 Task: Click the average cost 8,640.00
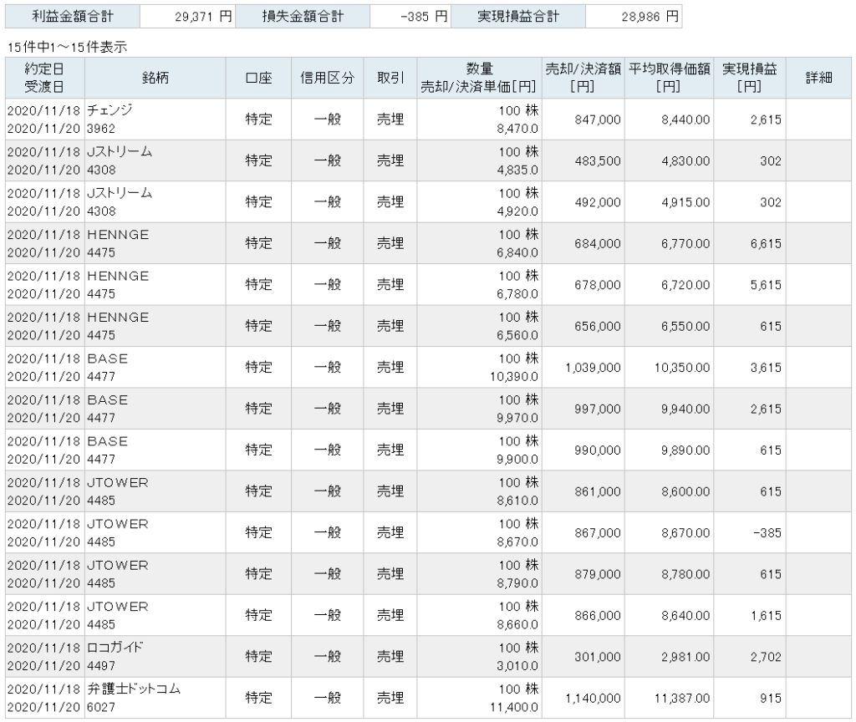pyautogui.click(x=685, y=616)
